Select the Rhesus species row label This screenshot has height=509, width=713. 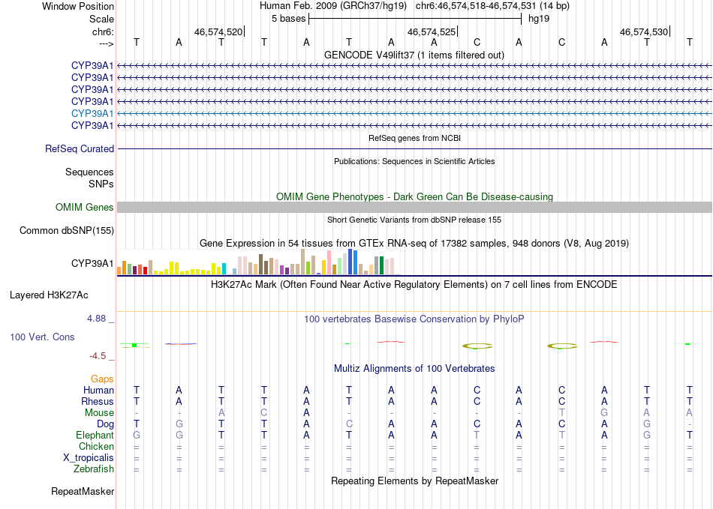pyautogui.click(x=98, y=402)
